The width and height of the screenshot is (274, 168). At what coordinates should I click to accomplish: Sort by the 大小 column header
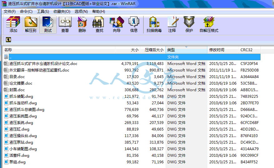pyautogui.click(x=128, y=50)
